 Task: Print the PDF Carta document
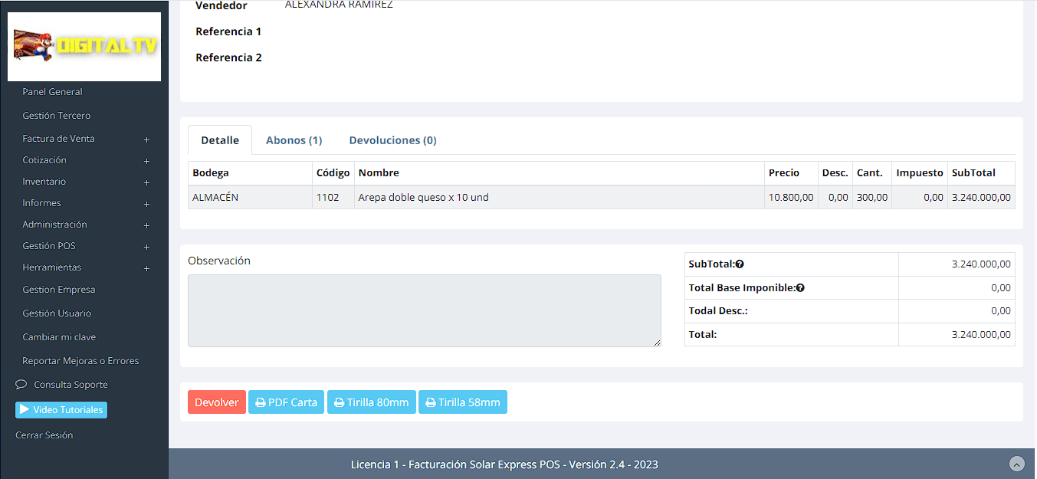coord(286,402)
